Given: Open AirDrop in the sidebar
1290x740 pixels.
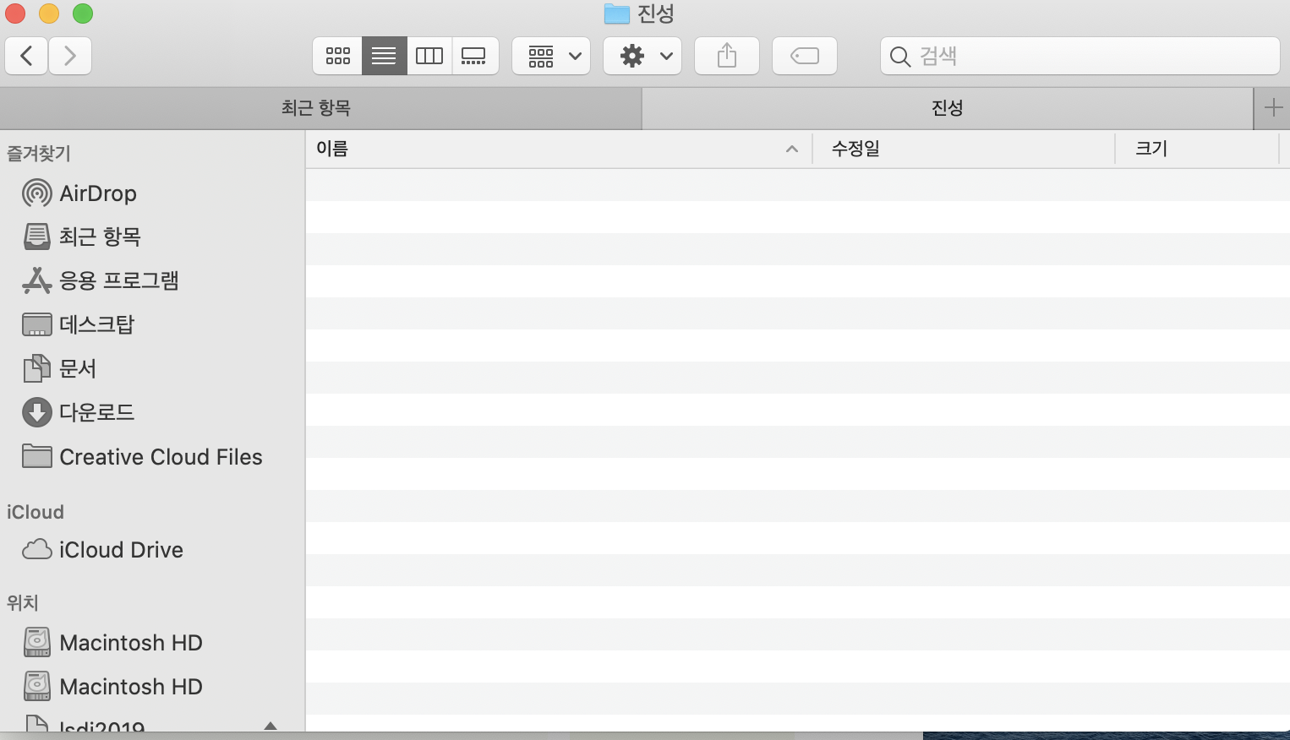Looking at the screenshot, I should pos(152,193).
